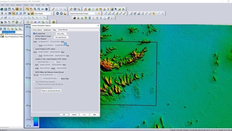The height and width of the screenshot is (131, 232).
Task: Click the blue elevation legend color bar
Action: pyautogui.click(x=36, y=122)
